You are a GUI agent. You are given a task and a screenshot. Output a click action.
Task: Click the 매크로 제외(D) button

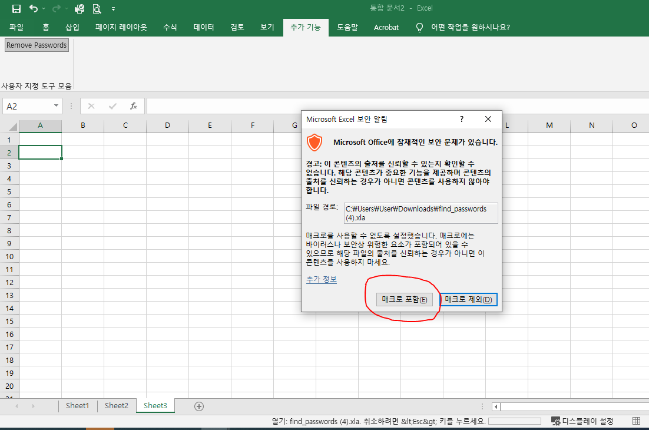tap(468, 300)
